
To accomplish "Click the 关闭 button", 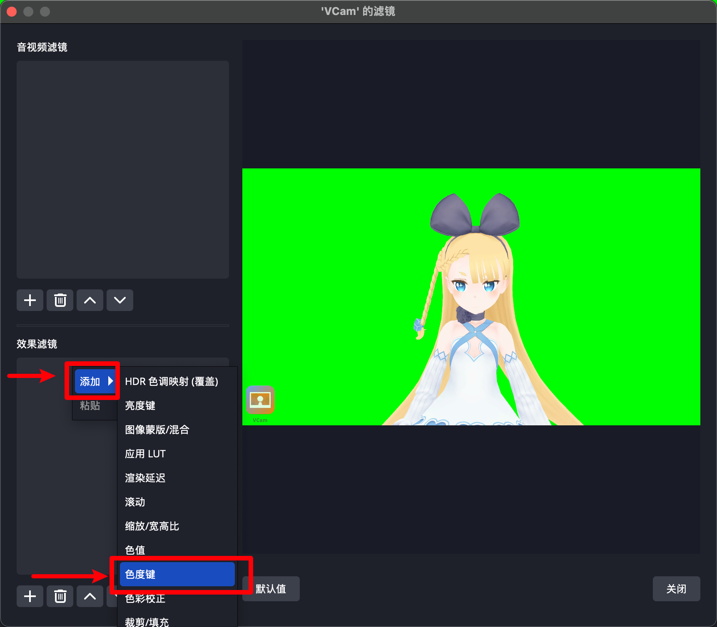I will click(676, 589).
